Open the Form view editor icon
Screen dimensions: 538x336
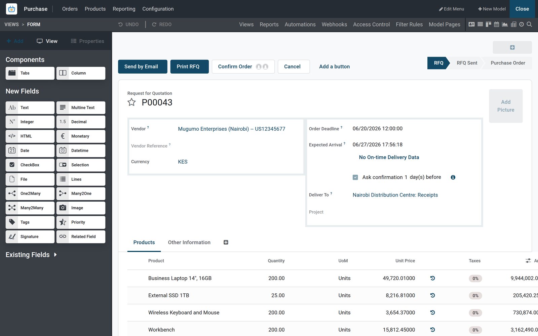tap(471, 24)
